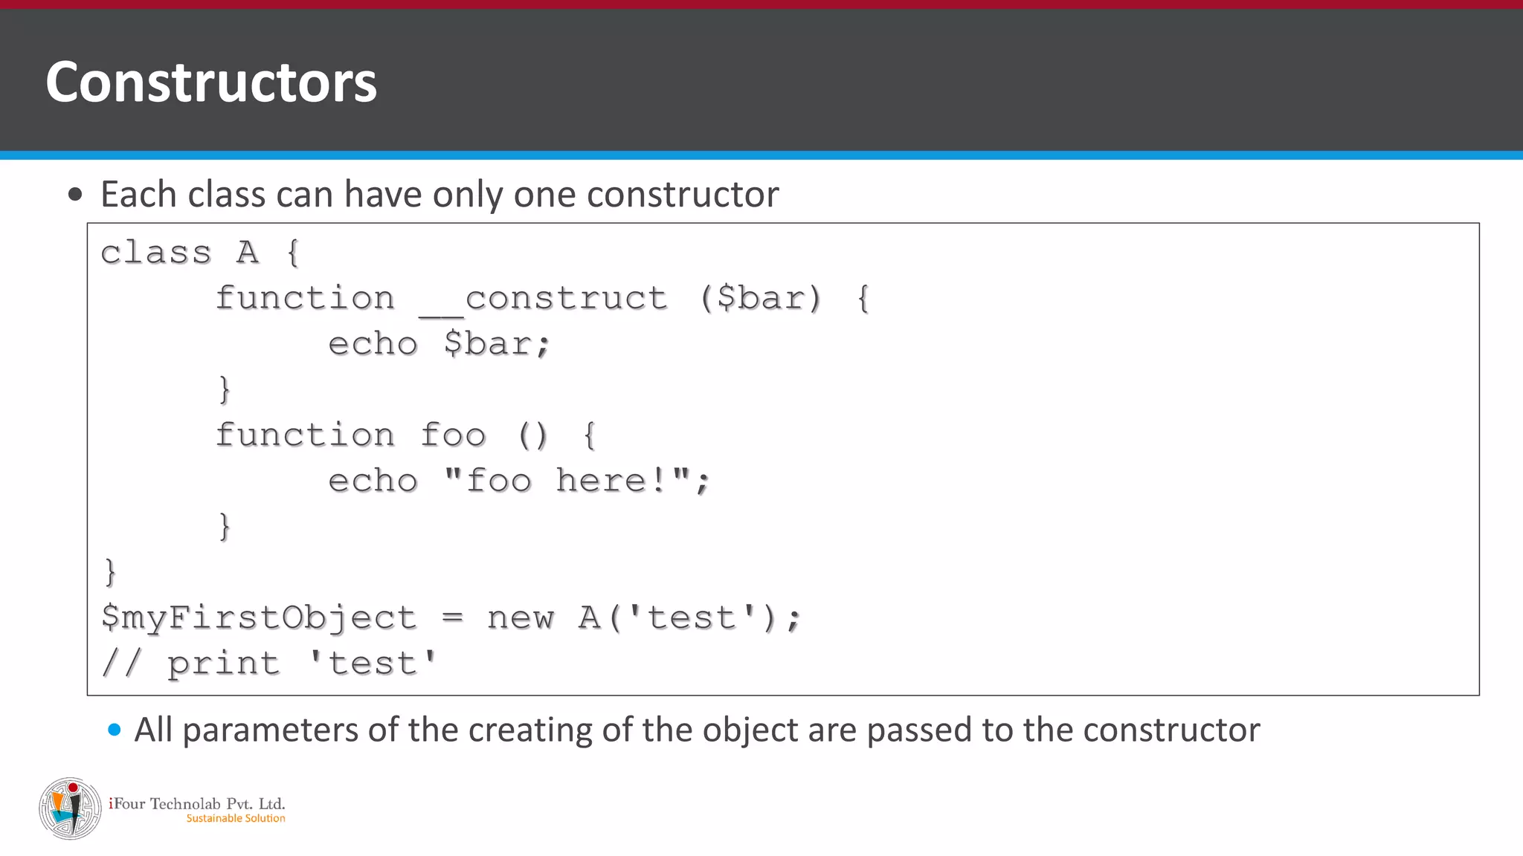Click the 'All parameters of the creating' sentence
This screenshot has height=856, width=1523.
pos(697,730)
